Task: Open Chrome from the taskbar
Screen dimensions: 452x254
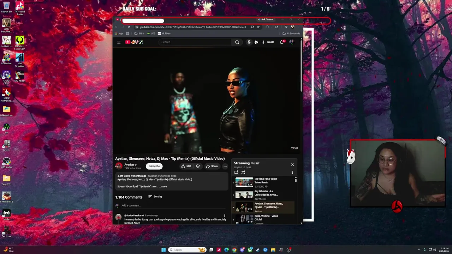Action: pyautogui.click(x=234, y=250)
